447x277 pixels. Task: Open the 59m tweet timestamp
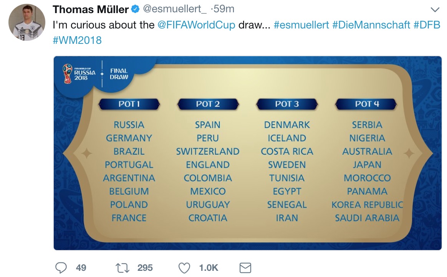click(222, 9)
